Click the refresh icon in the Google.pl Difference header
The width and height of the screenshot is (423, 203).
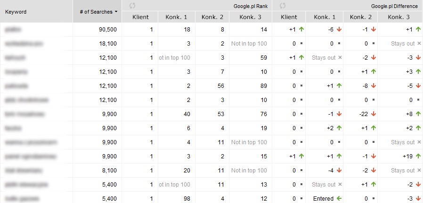click(283, 6)
